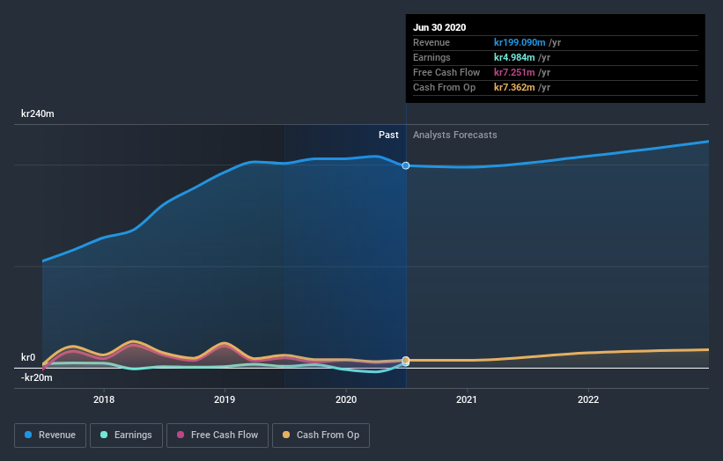Click the orange Cash From Op legend dot
The width and height of the screenshot is (723, 461).
(x=286, y=435)
